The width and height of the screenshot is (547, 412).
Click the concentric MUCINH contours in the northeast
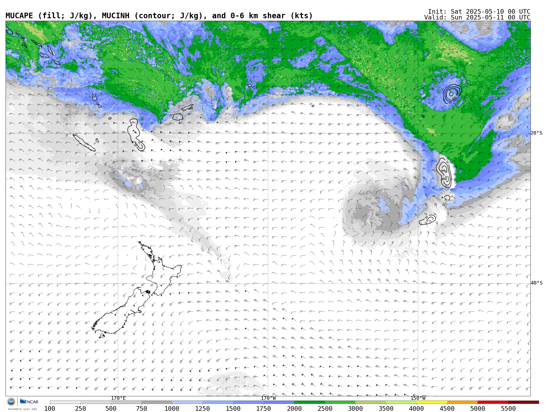[452, 94]
